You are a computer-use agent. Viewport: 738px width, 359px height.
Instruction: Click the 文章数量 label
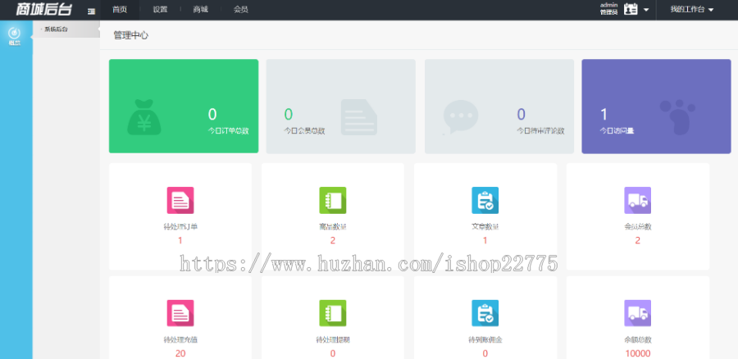tap(485, 227)
